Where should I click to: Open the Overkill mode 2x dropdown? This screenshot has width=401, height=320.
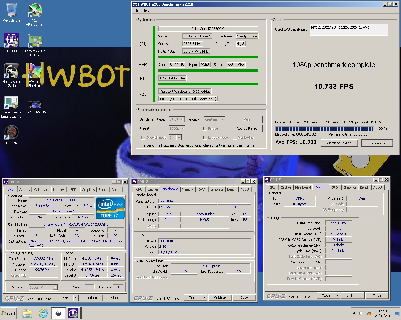pyautogui.click(x=179, y=137)
